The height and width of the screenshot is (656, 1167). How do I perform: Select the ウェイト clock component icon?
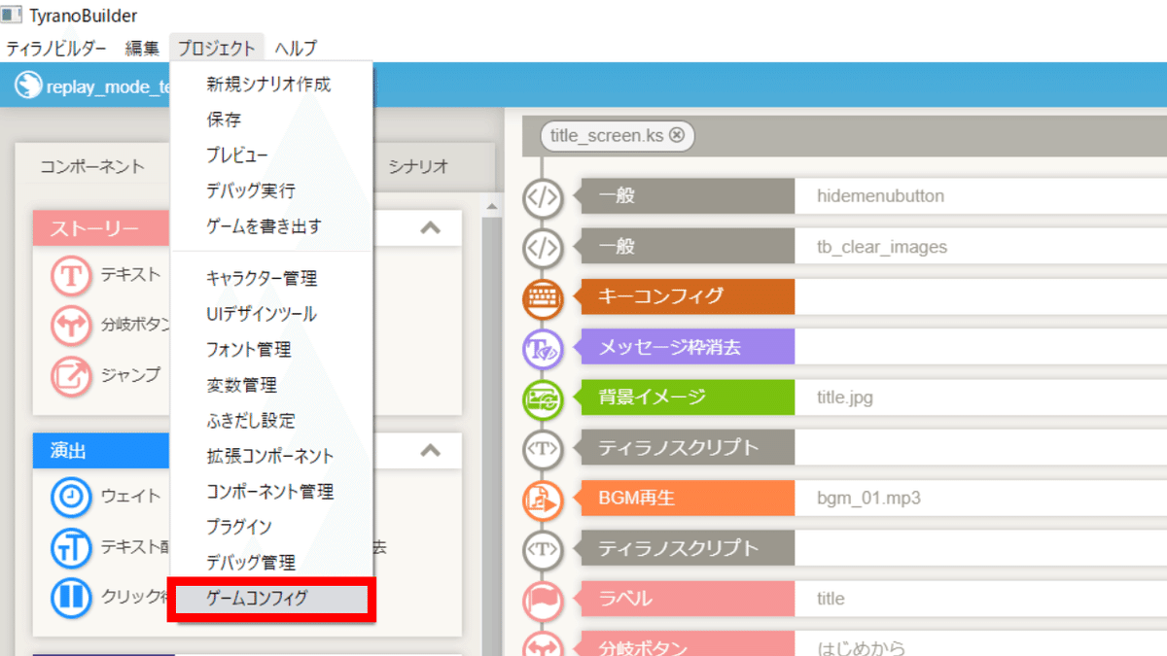70,498
